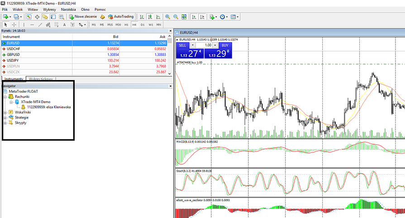The height and width of the screenshot is (218, 405).
Task: Click the tile windows icon
Action: [x=184, y=17]
